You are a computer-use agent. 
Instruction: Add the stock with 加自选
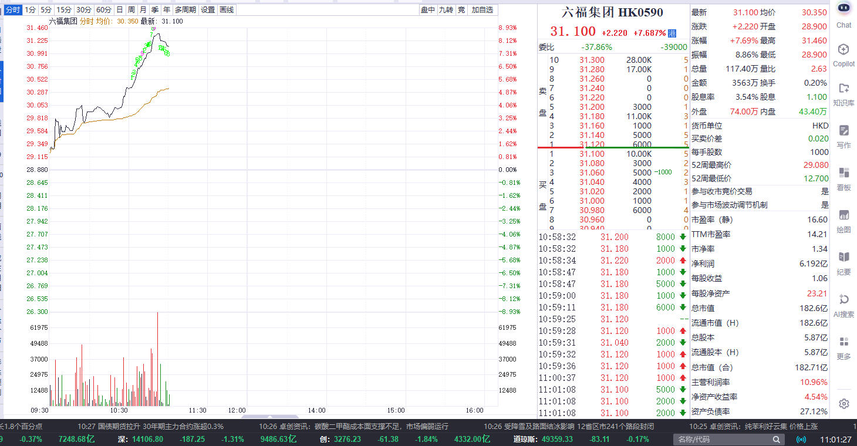coord(483,10)
